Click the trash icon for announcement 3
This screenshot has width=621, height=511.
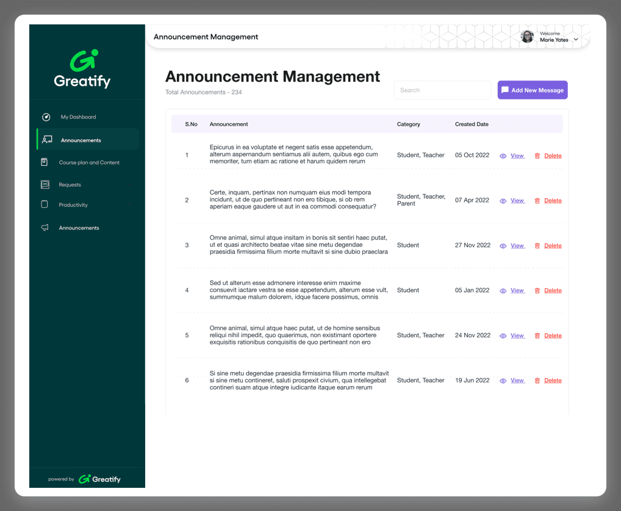coord(537,246)
